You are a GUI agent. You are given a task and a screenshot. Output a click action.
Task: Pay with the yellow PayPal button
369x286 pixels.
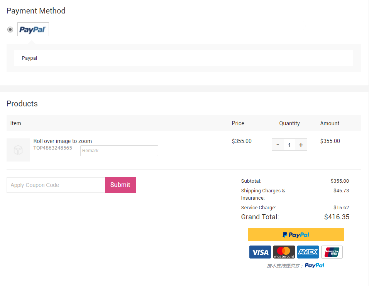tap(296, 234)
